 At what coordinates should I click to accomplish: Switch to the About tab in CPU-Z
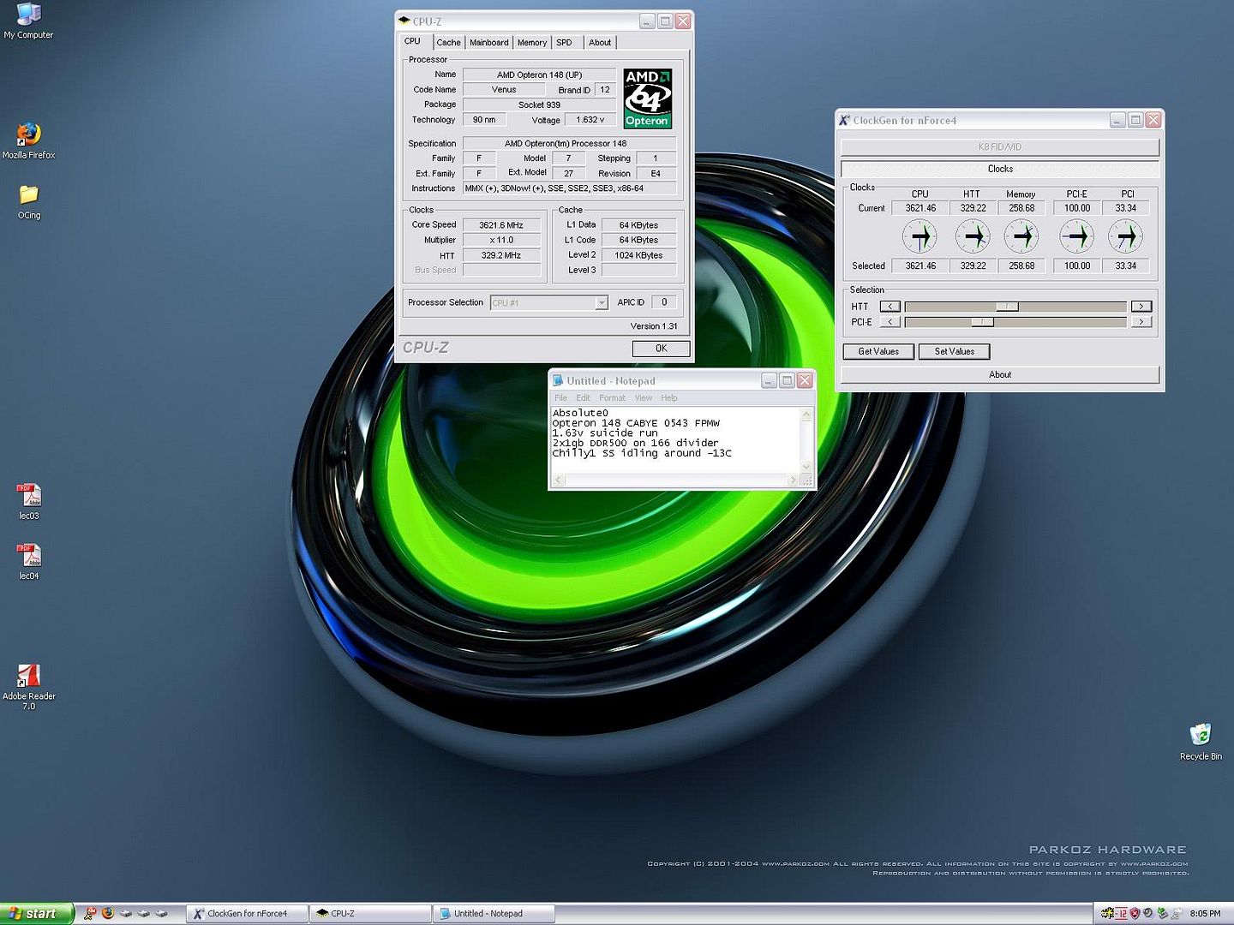click(x=600, y=42)
